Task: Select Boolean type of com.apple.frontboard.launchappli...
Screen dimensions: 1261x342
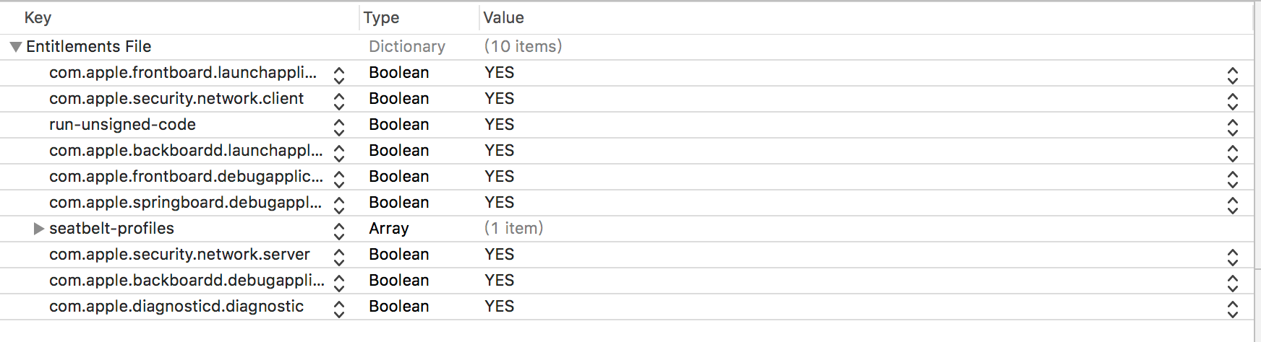Action: 399,73
